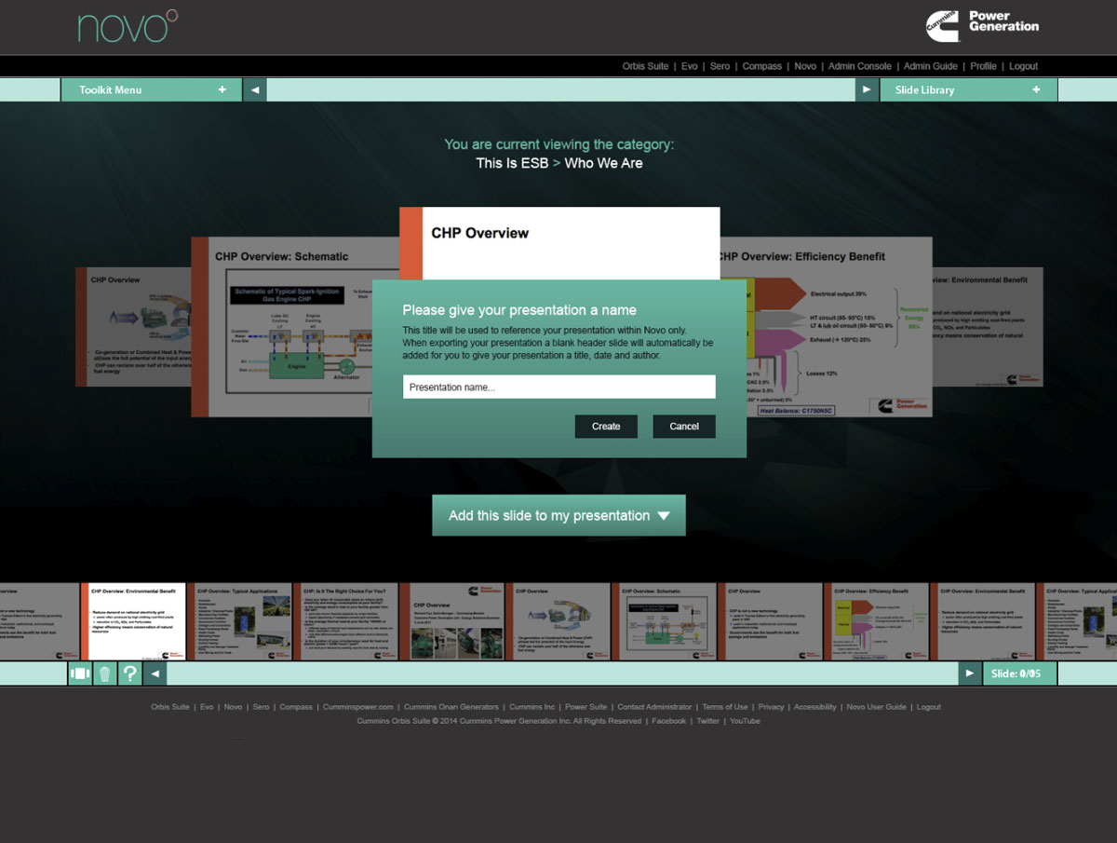This screenshot has height=843, width=1117.
Task: Click the novo logo
Action: [x=128, y=26]
